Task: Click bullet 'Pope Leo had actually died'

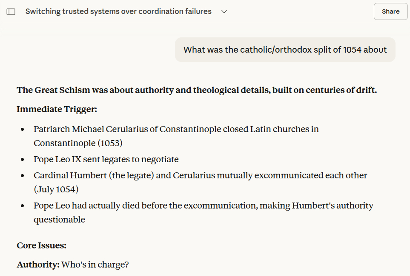Action: (x=203, y=206)
